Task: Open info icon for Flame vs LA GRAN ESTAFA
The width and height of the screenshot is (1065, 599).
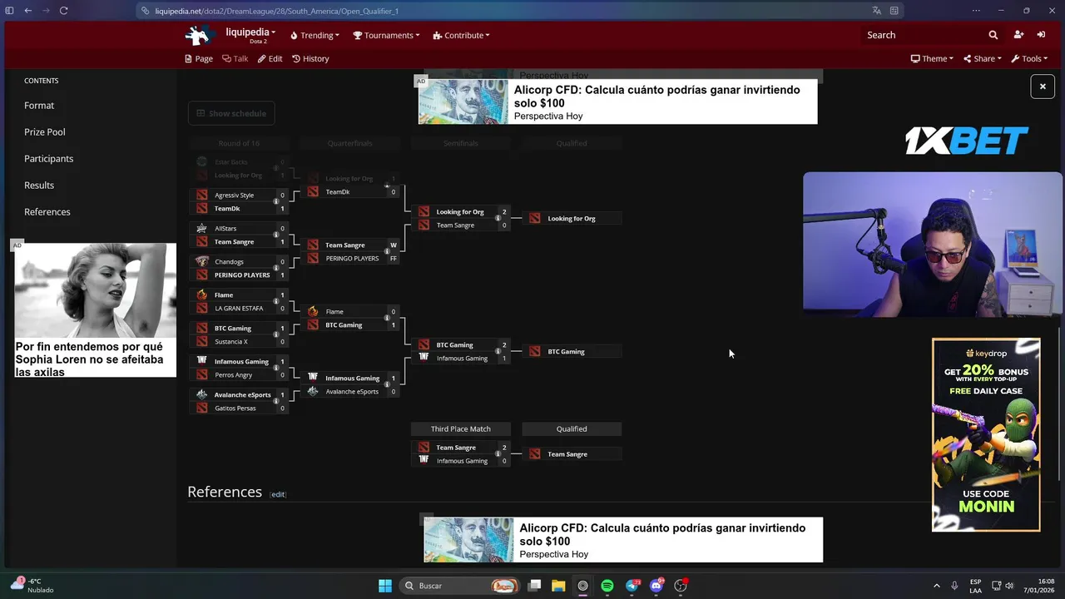Action: point(276,302)
